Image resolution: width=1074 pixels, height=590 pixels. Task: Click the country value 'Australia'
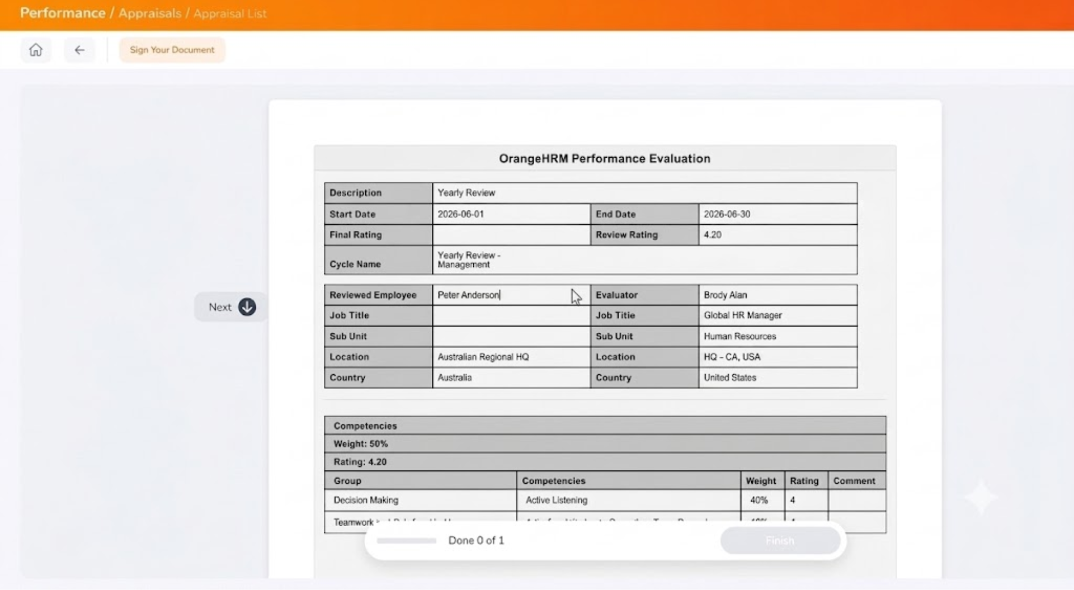pyautogui.click(x=454, y=377)
